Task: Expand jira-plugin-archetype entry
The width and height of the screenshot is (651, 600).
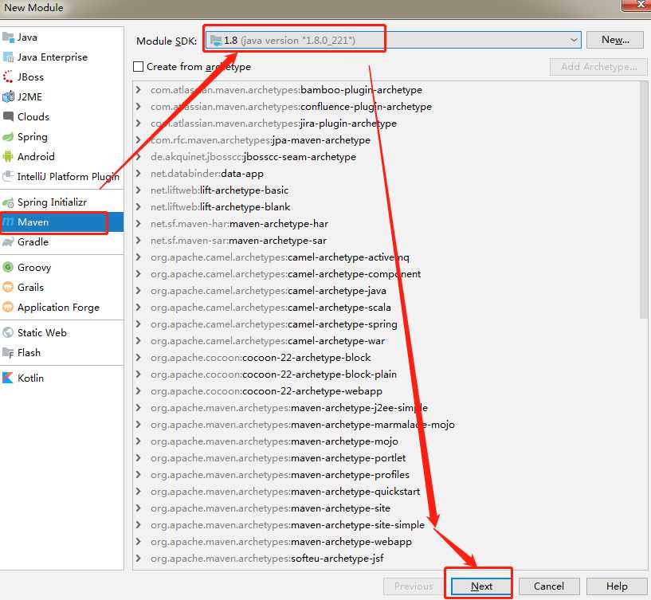Action: (139, 124)
